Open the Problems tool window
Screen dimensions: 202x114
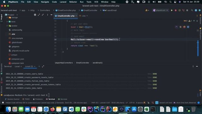(x=38, y=99)
